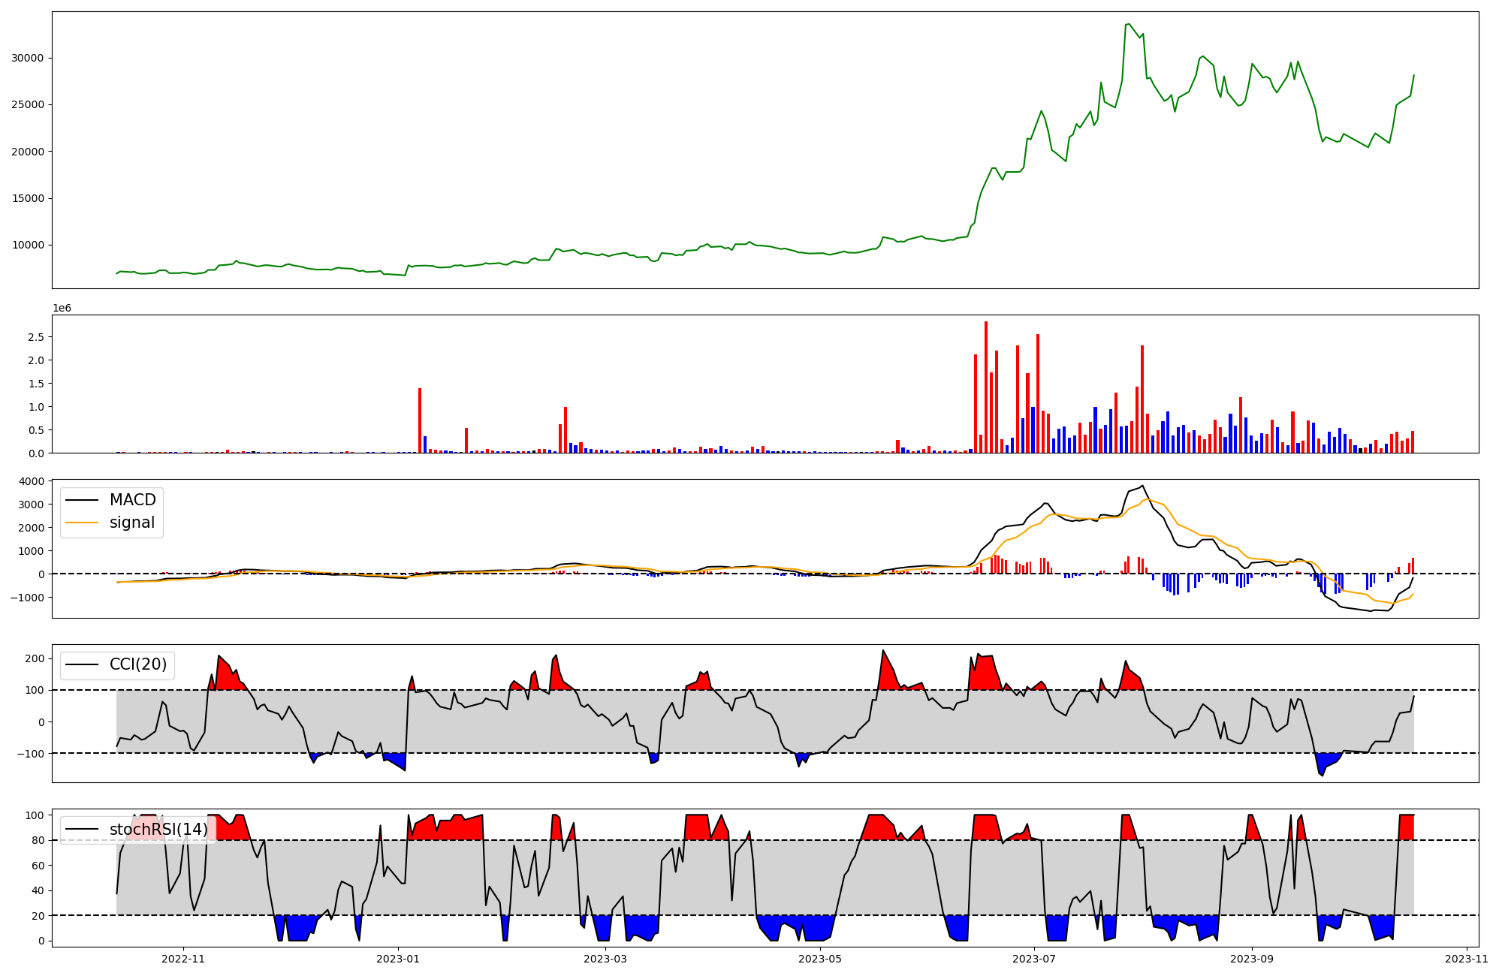This screenshot has width=1502, height=976.
Task: Click the 200 tick on the CCI axis
Action: pyautogui.click(x=36, y=658)
